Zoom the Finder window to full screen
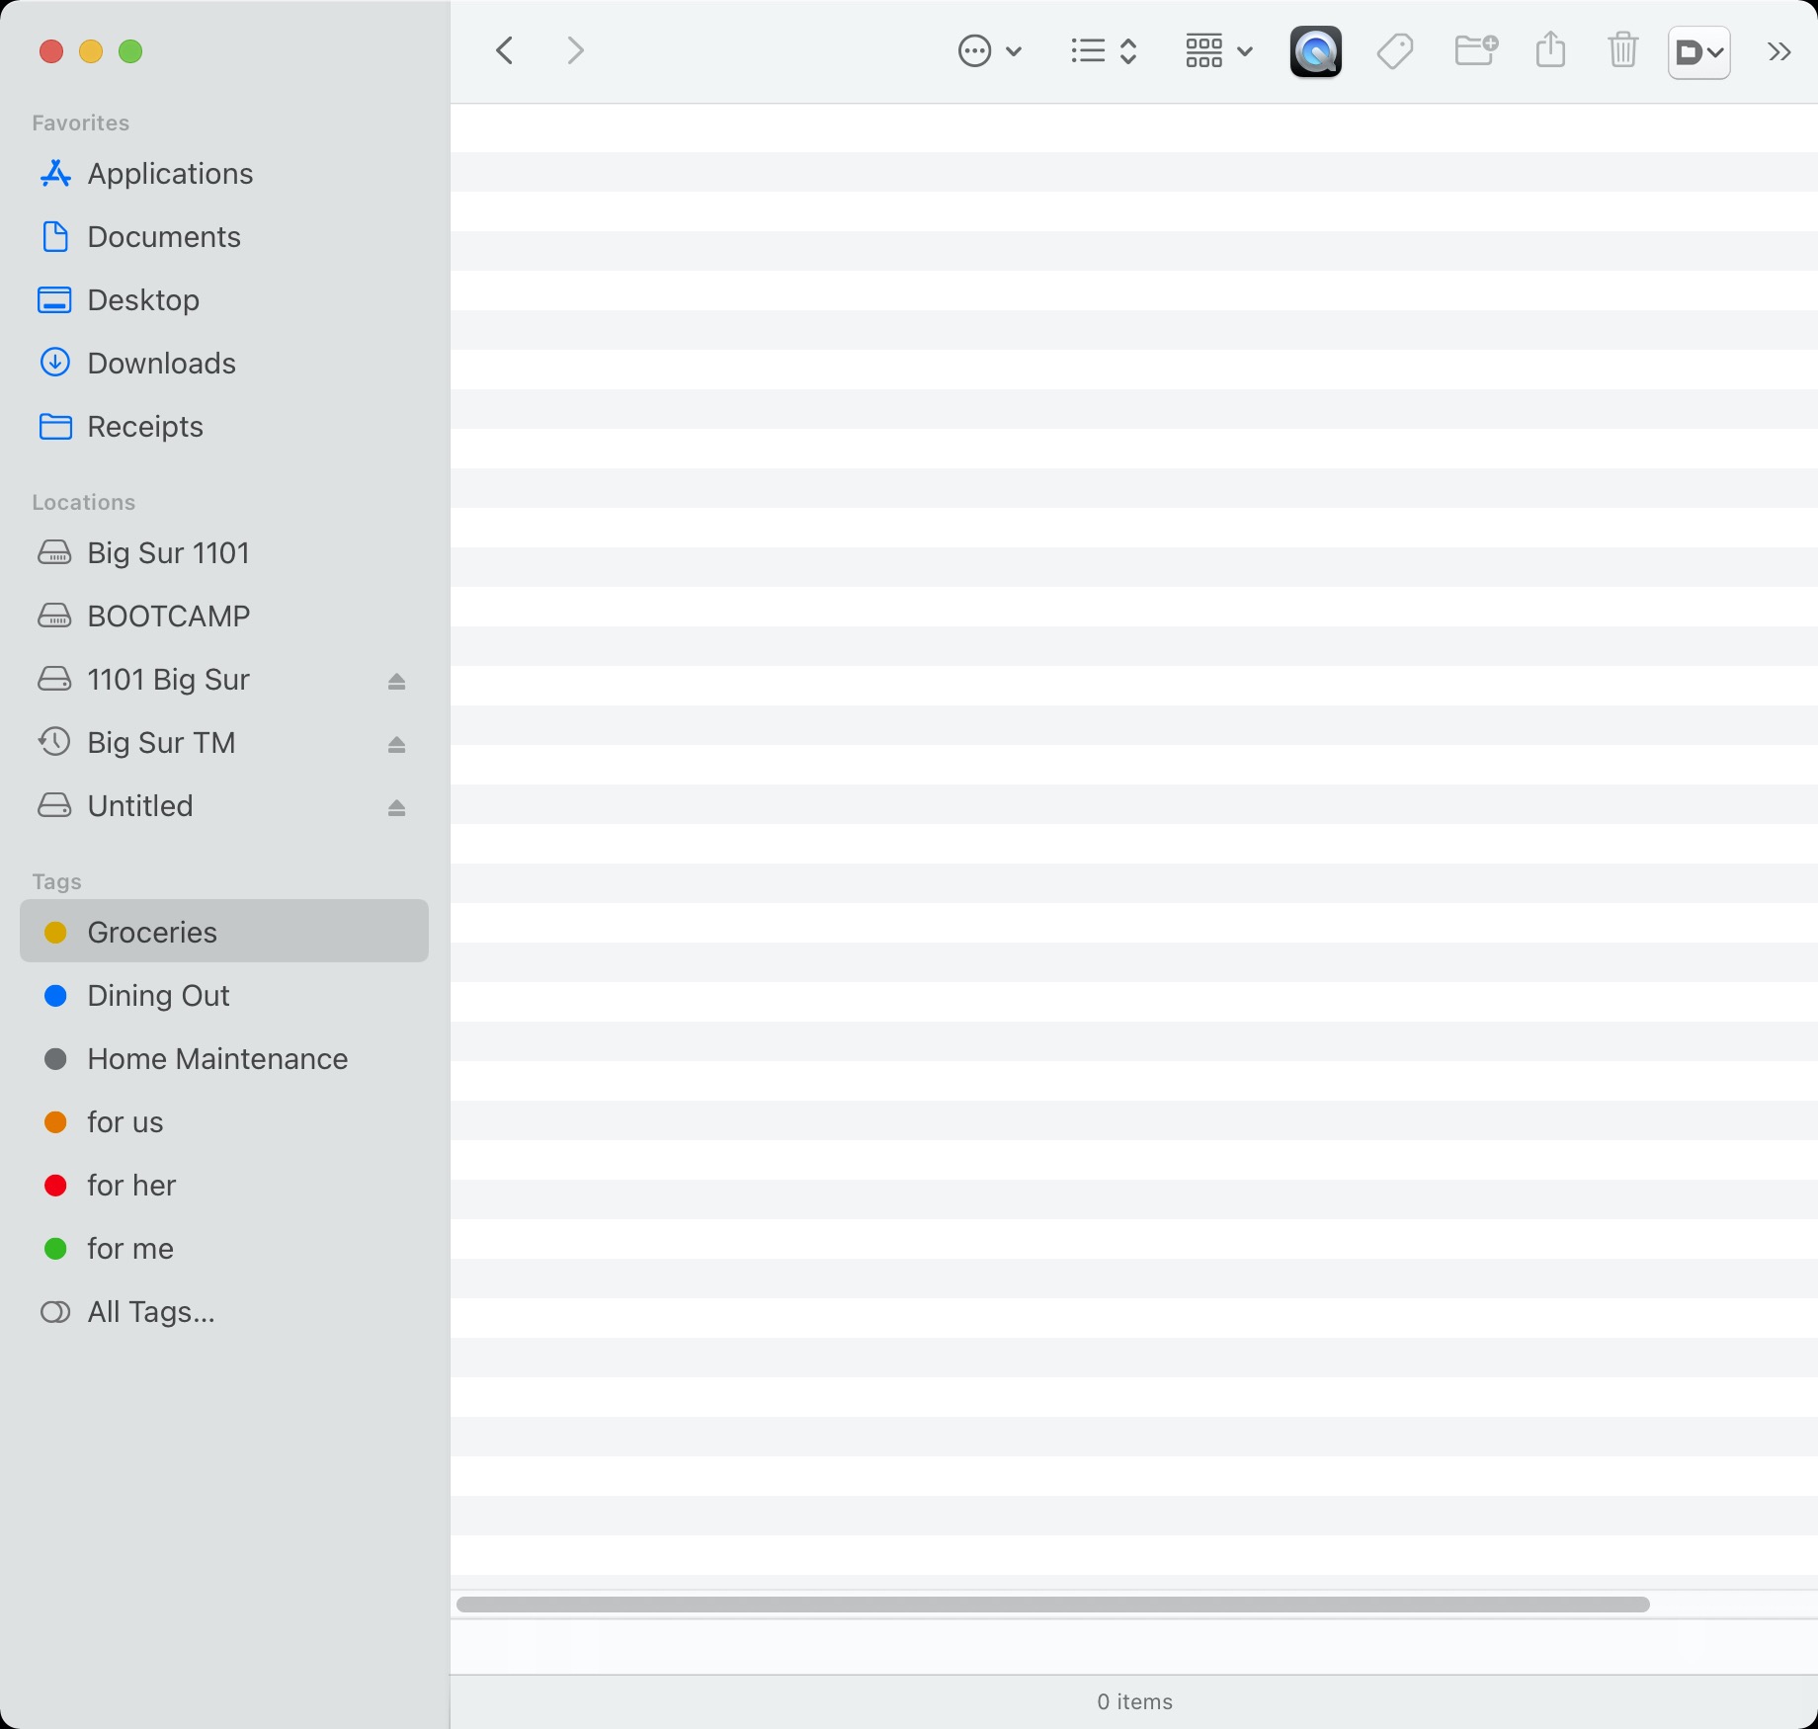The height and width of the screenshot is (1729, 1818). click(130, 51)
